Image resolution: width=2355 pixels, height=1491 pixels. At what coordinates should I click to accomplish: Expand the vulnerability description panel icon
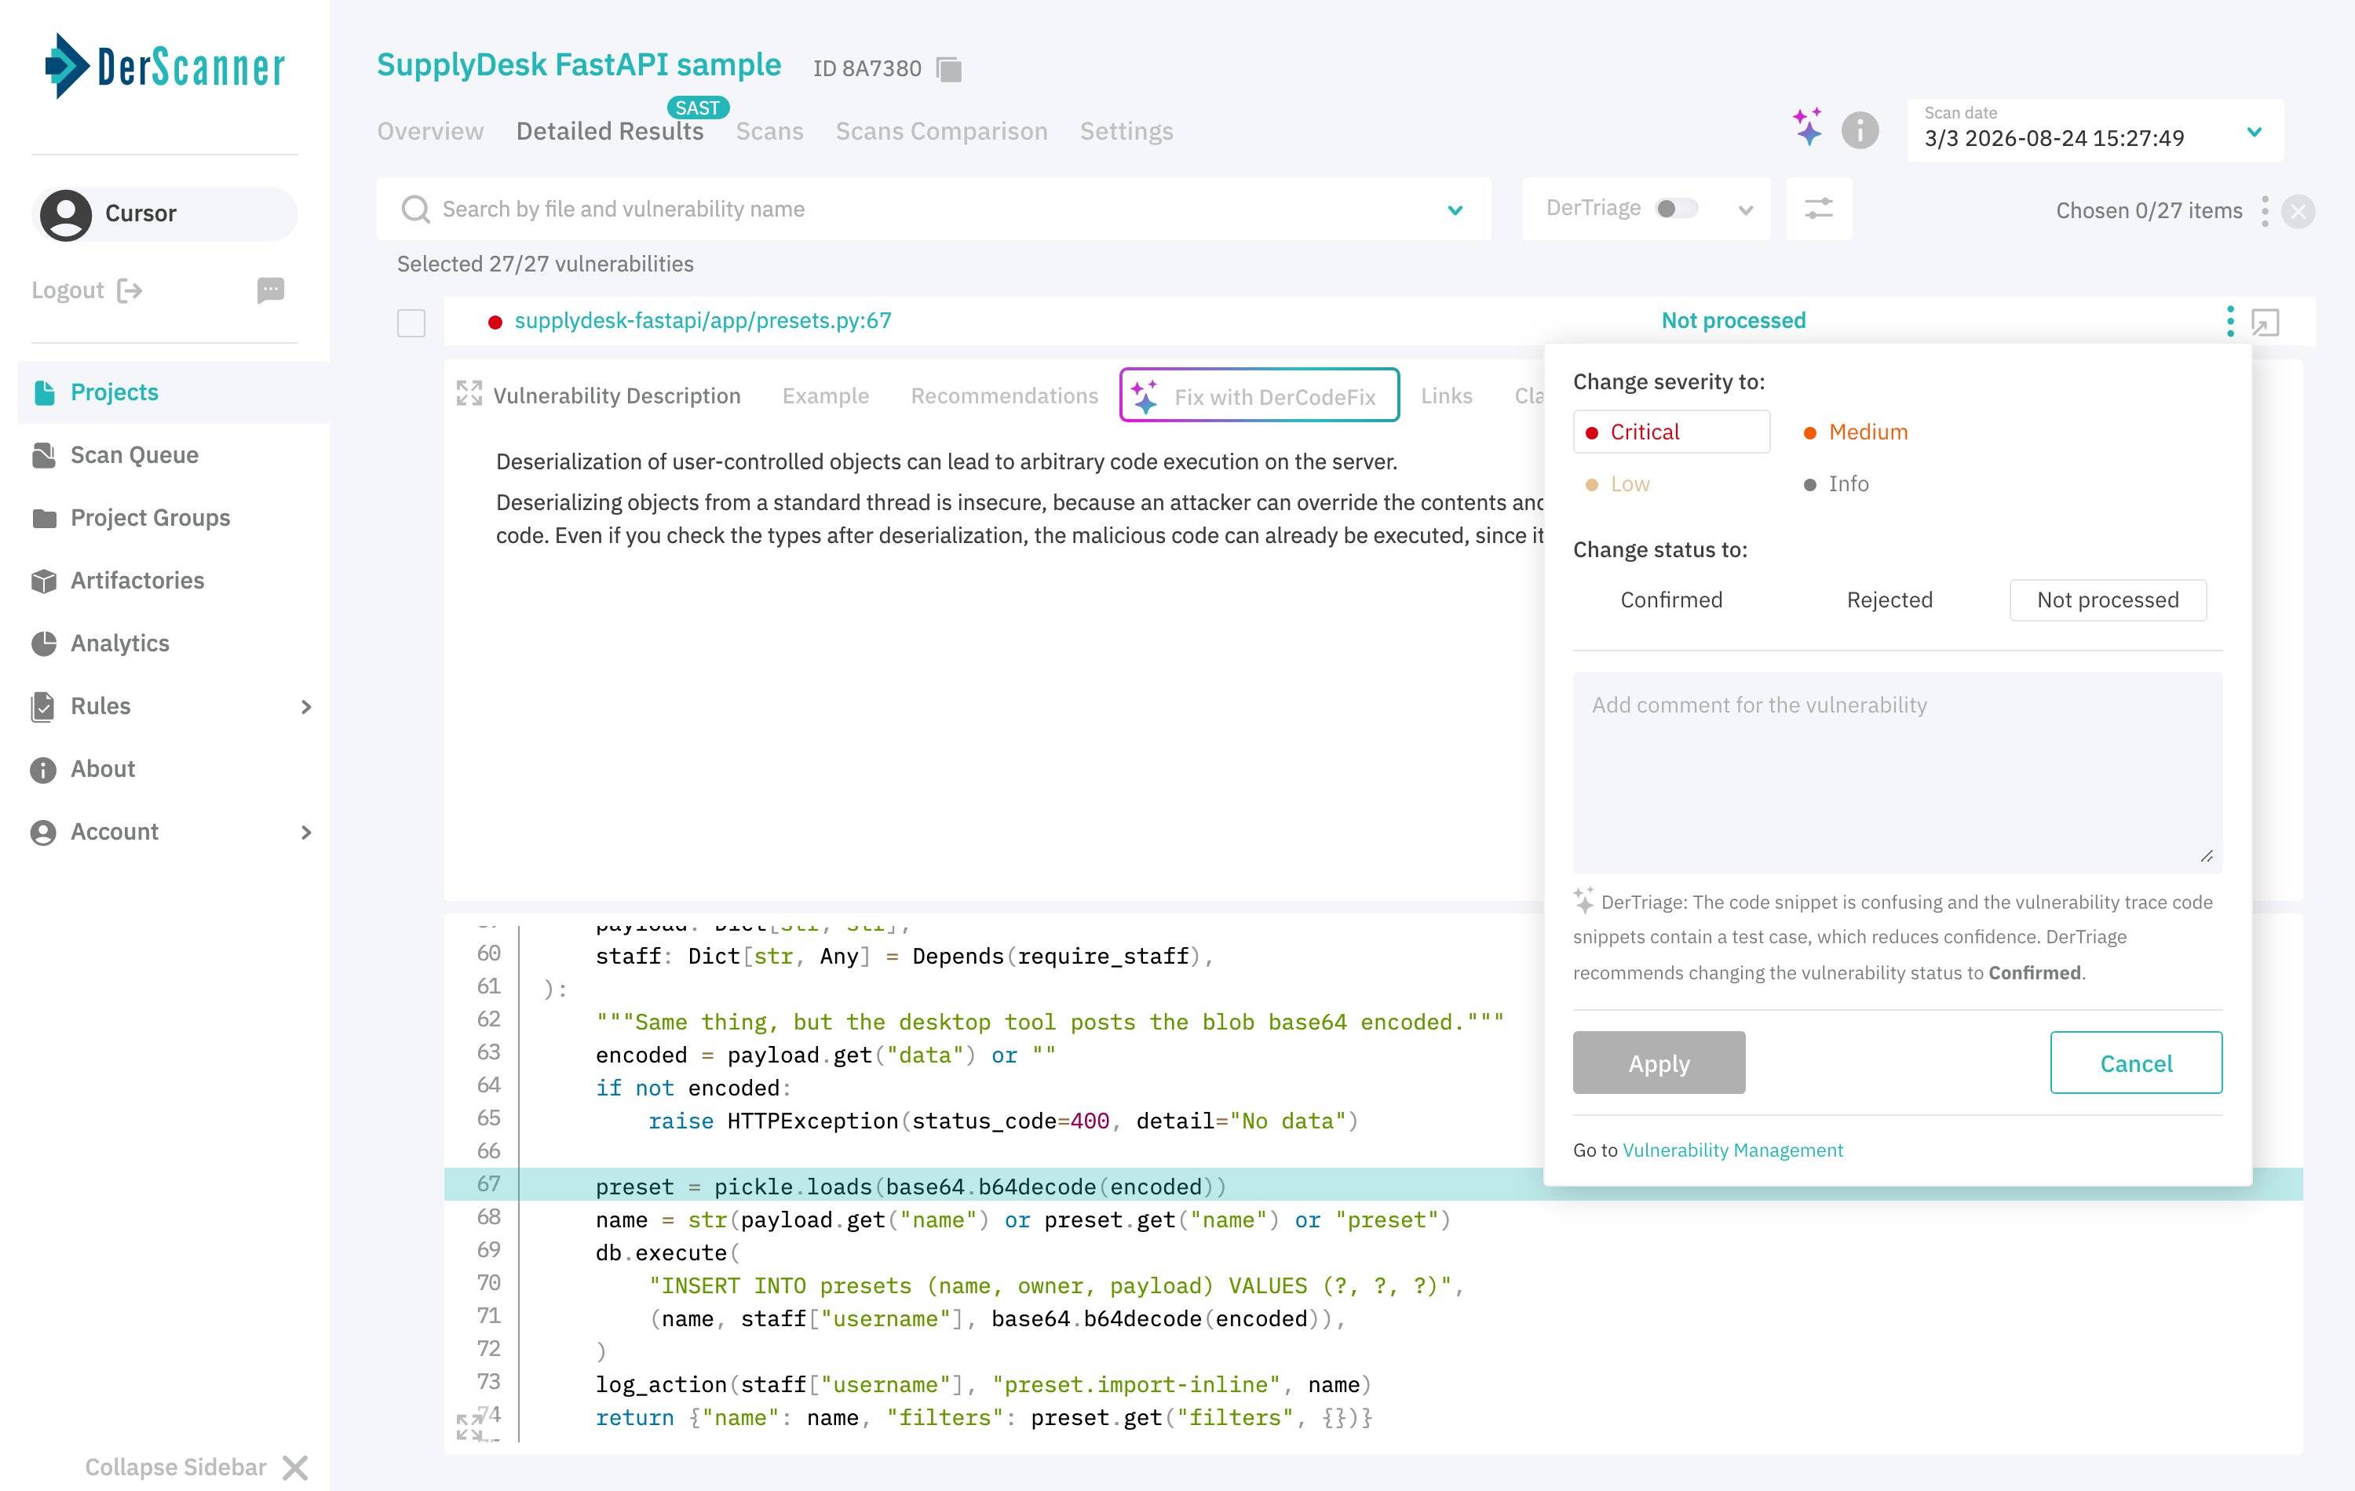coord(469,394)
